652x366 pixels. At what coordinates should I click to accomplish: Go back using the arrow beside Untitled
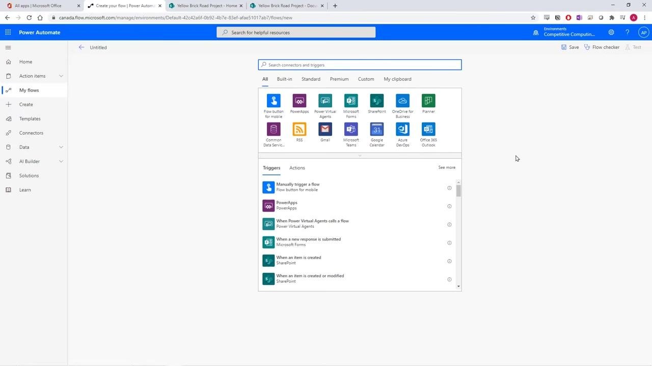tap(81, 47)
